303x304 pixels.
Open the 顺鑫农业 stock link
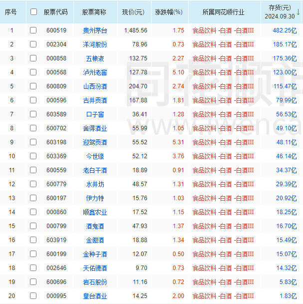tap(95, 212)
